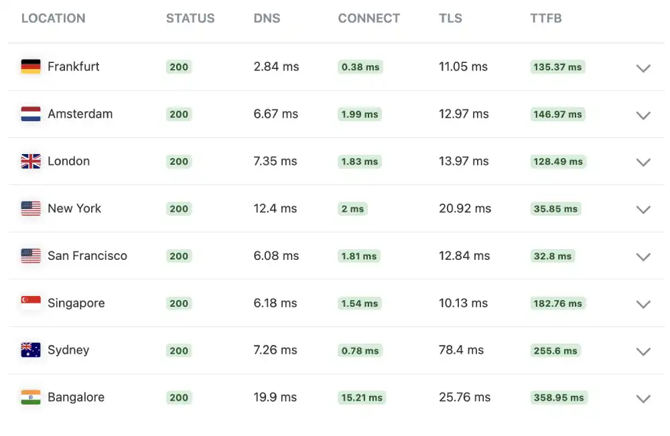Screen dimensions: 670x436
Task: Click the LOCATION column header
Action: 53,18
